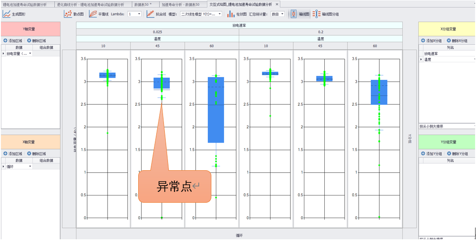Click the 添加Y分组 plus icon
The width and height of the screenshot is (476, 242).
[x=423, y=154]
